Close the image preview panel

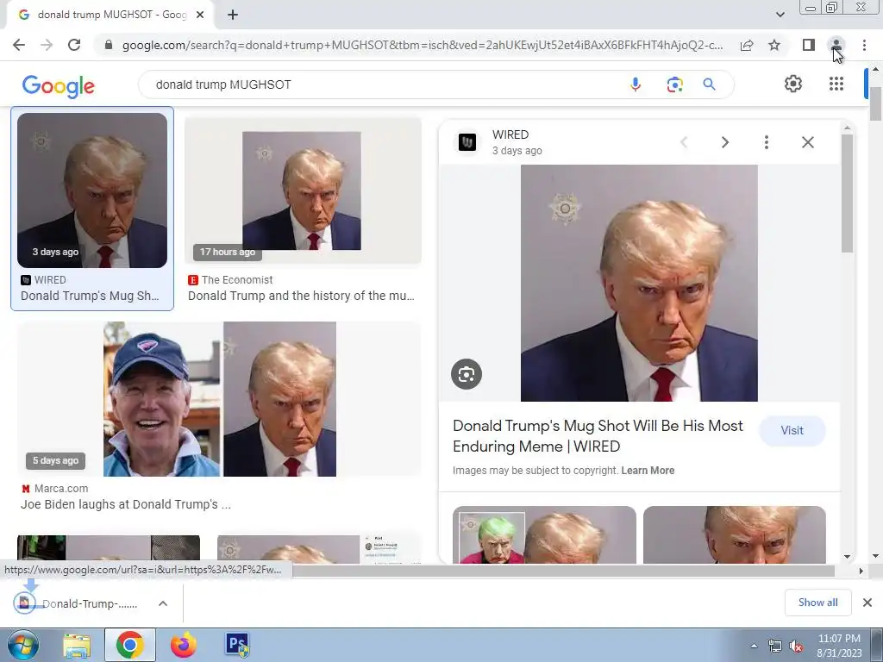click(807, 142)
